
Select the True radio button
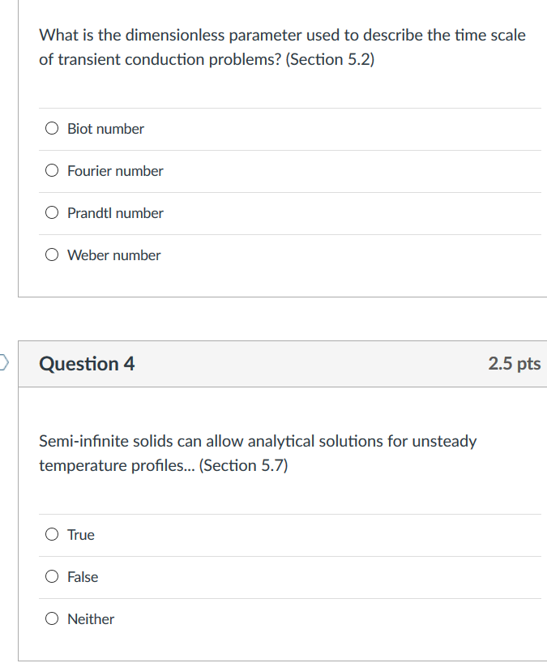[52, 534]
